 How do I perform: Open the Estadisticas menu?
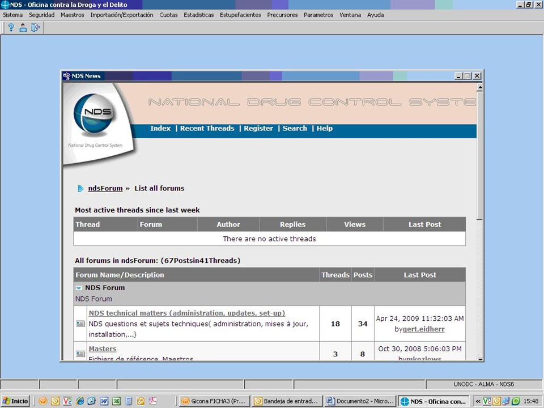[199, 15]
